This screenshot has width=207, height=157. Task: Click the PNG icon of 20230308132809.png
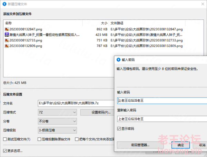[x=7, y=46]
